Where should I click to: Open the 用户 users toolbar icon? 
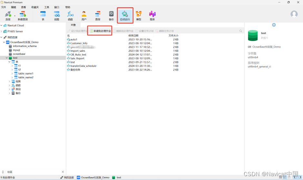(84, 16)
